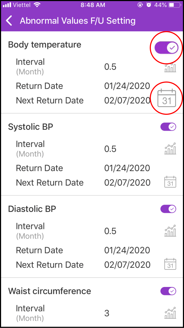Edit Waist circumference interval value 3
This screenshot has height=328, width=184.
click(x=107, y=313)
